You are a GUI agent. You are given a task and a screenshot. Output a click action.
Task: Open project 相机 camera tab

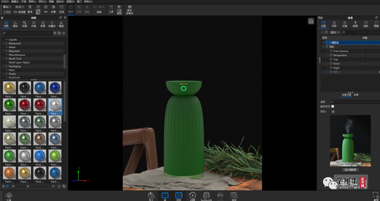366,24
